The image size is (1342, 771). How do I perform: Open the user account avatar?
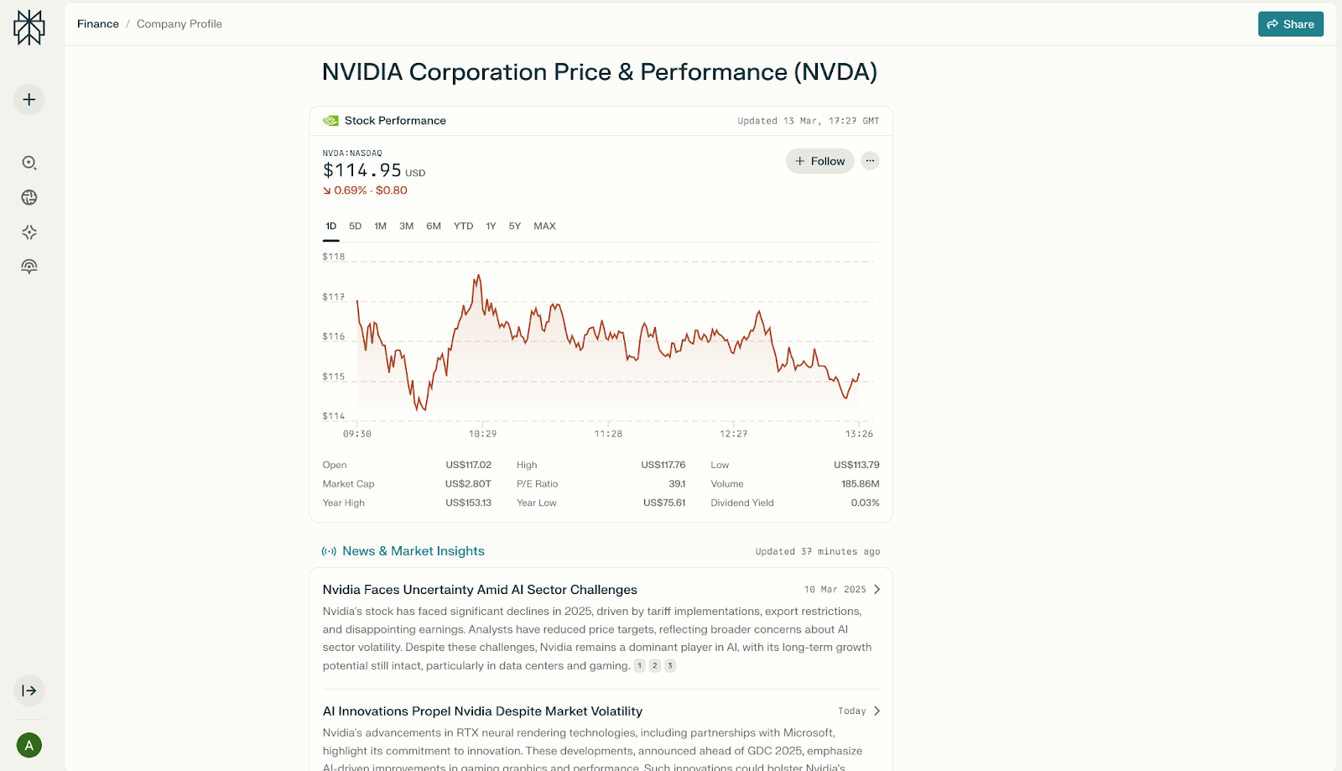coord(29,745)
